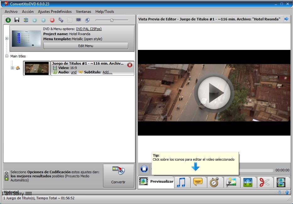Click the Historial panel down arrow
Screen dimensions: 293x204
pyautogui.click(x=279, y=192)
